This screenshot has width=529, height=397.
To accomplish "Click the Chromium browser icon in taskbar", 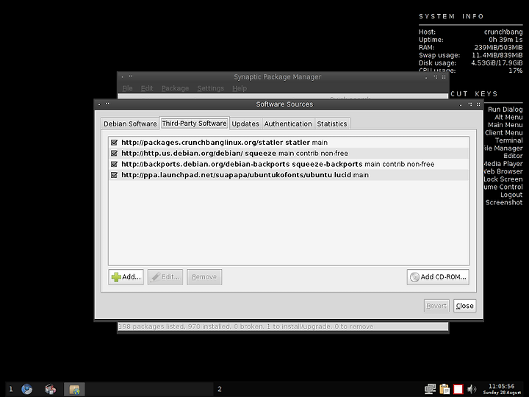I will point(27,389).
